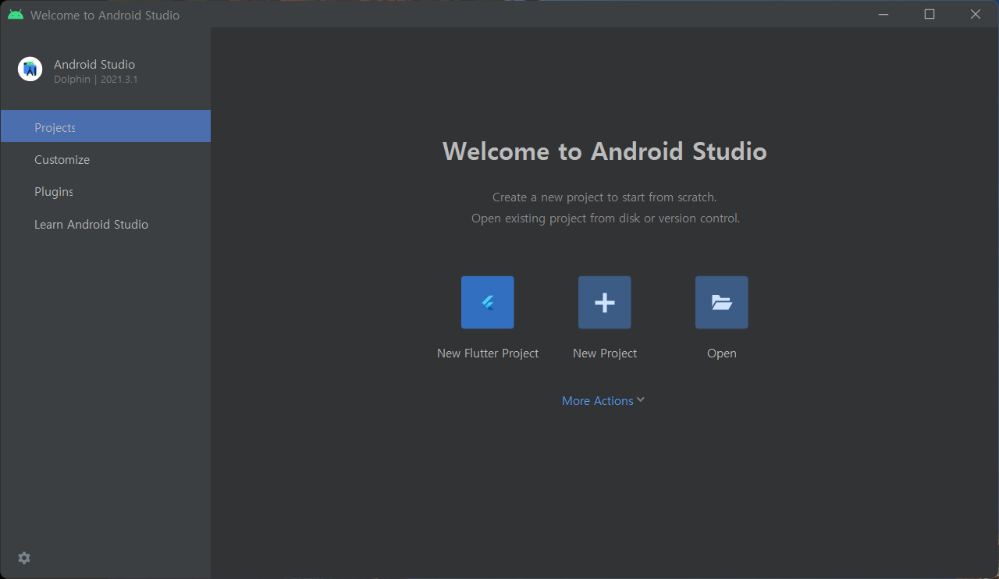Maximize the Welcome window
Screen dimensions: 999x579
[930, 14]
